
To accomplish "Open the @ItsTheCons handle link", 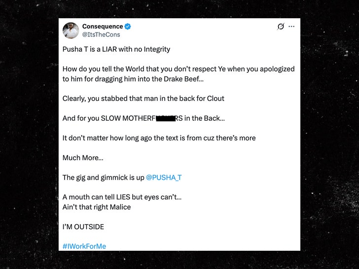I will tap(101, 34).
